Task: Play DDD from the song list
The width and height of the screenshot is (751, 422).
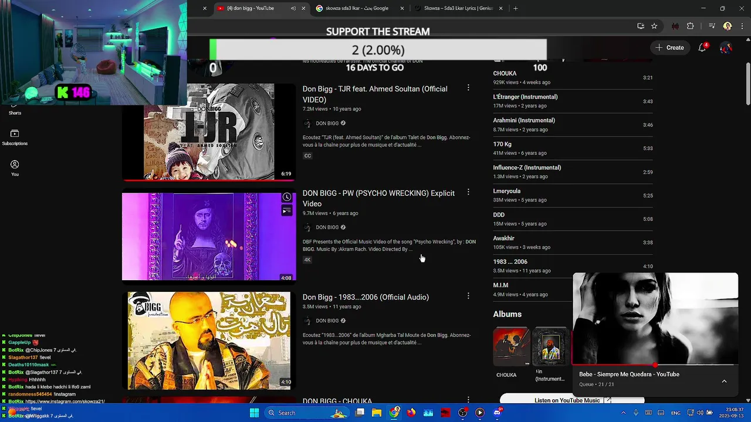Action: tap(573, 219)
